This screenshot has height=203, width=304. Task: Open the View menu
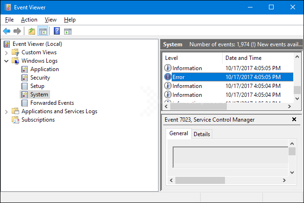51,20
